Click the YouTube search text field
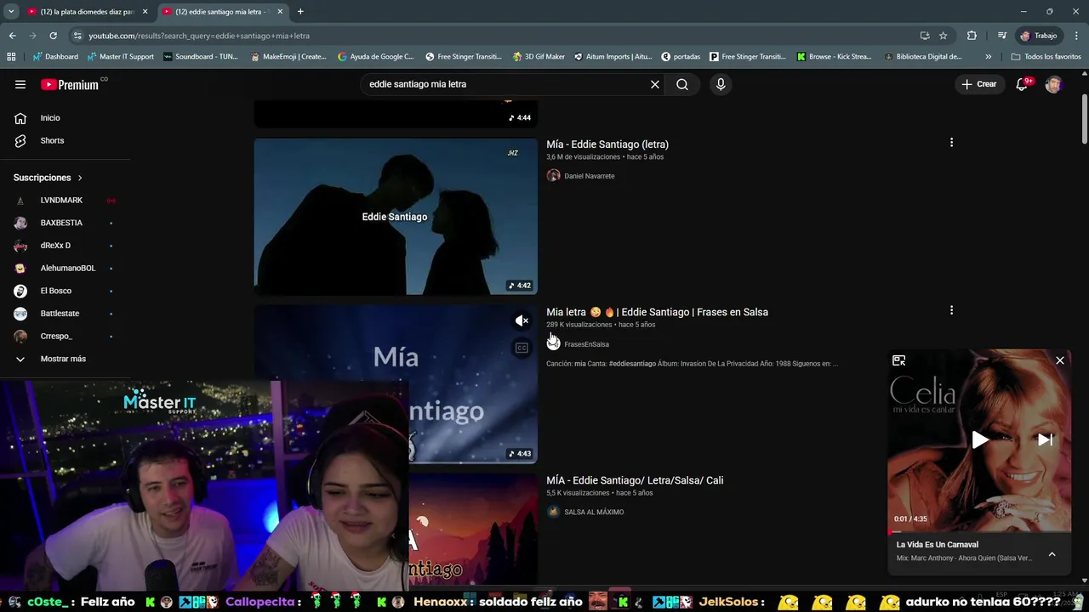 [x=506, y=84]
